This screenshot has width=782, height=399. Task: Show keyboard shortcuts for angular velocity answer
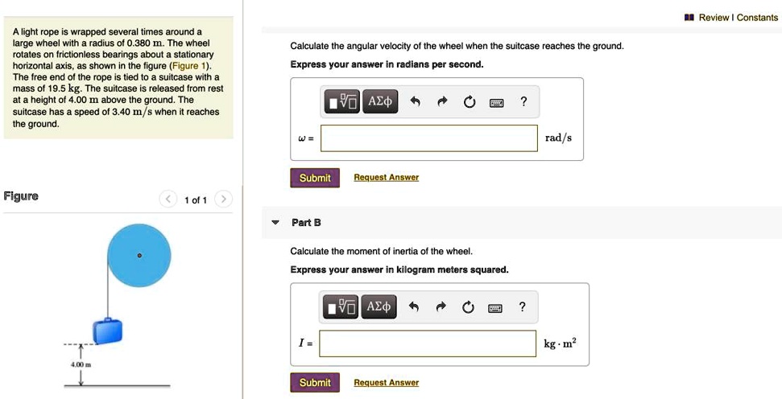497,102
